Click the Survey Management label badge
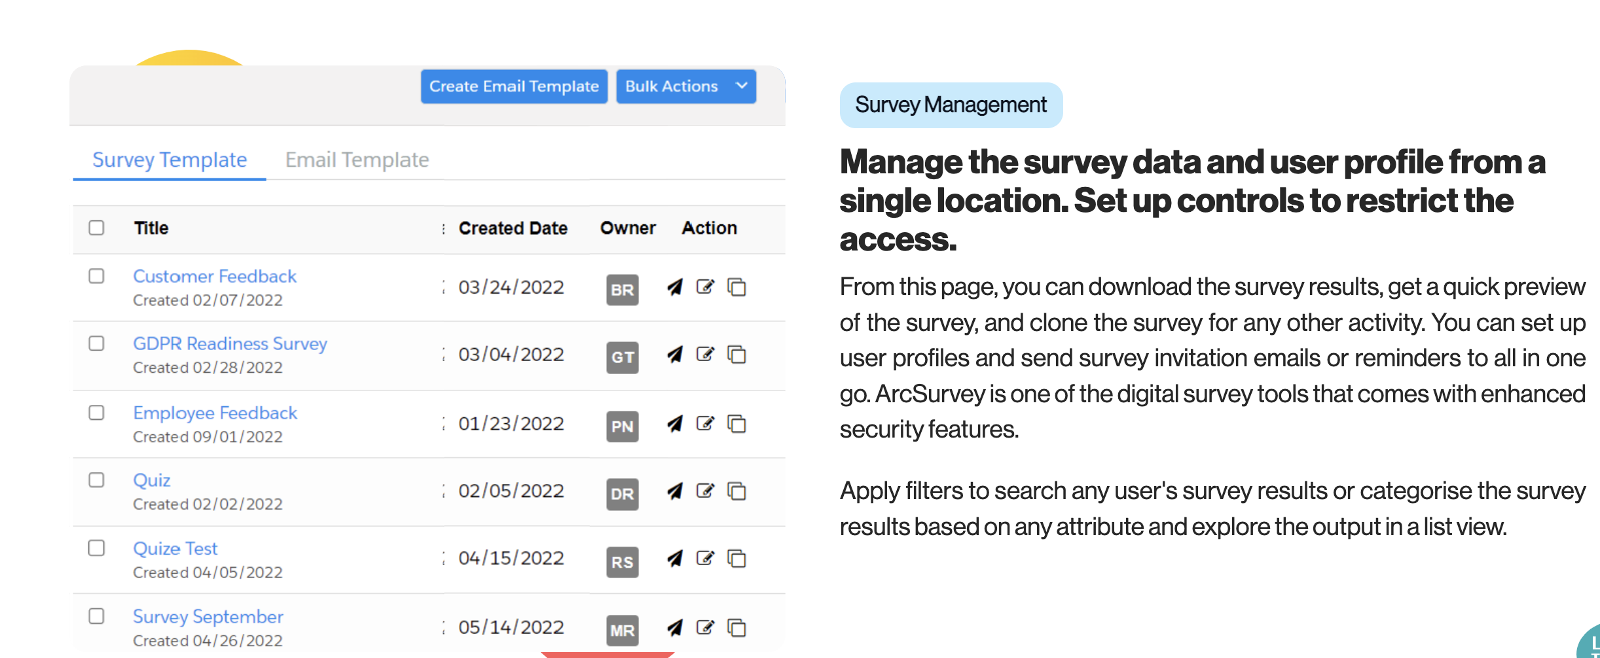 tap(951, 105)
